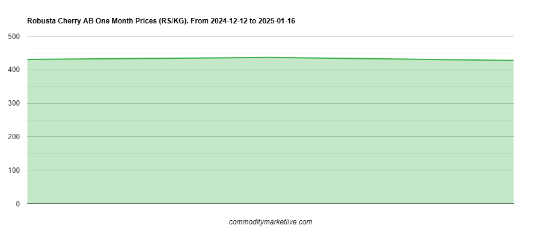Select the 200 y-axis label

[14, 137]
